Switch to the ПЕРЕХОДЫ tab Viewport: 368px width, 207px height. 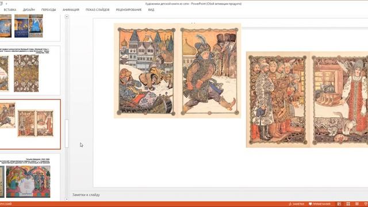(x=48, y=10)
